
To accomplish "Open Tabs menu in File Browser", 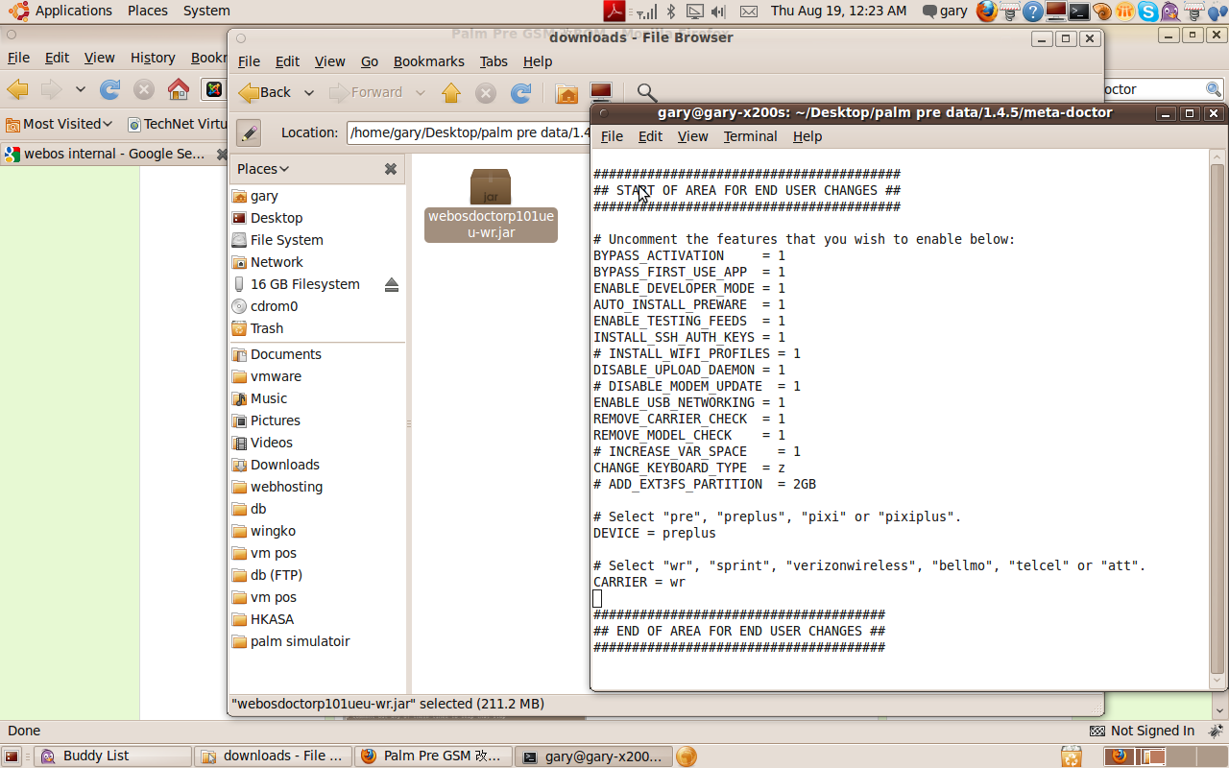I will click(x=494, y=61).
